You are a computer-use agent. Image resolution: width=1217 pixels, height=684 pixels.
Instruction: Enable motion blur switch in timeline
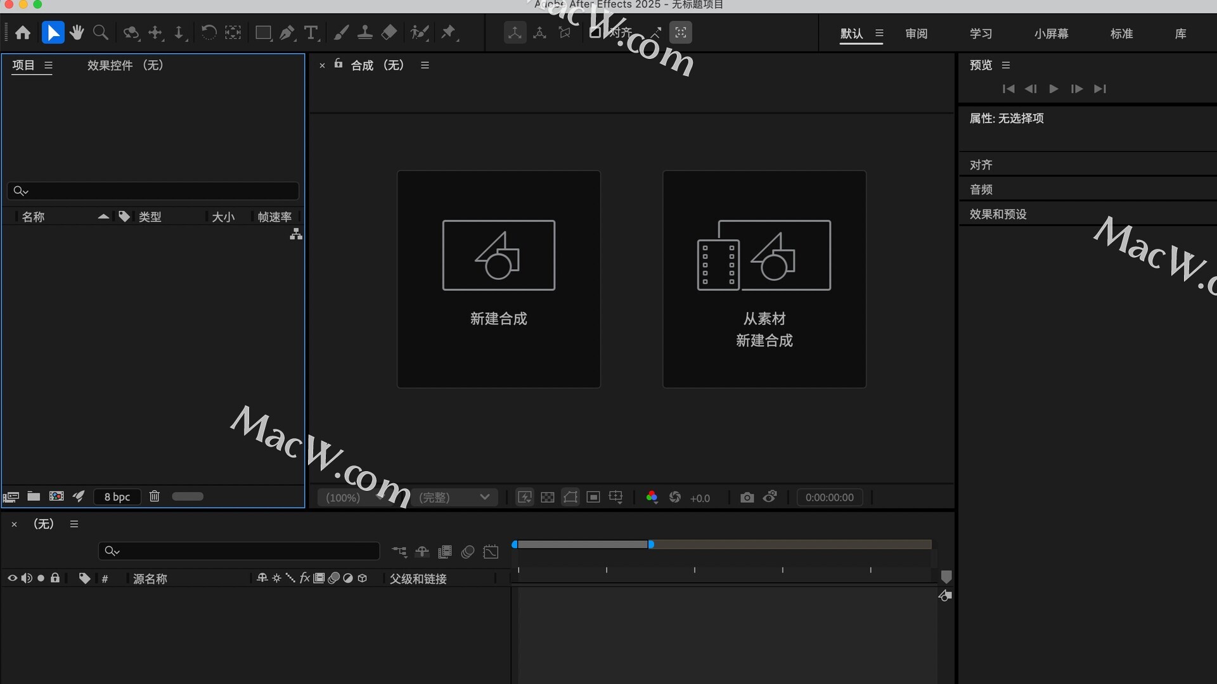[468, 552]
